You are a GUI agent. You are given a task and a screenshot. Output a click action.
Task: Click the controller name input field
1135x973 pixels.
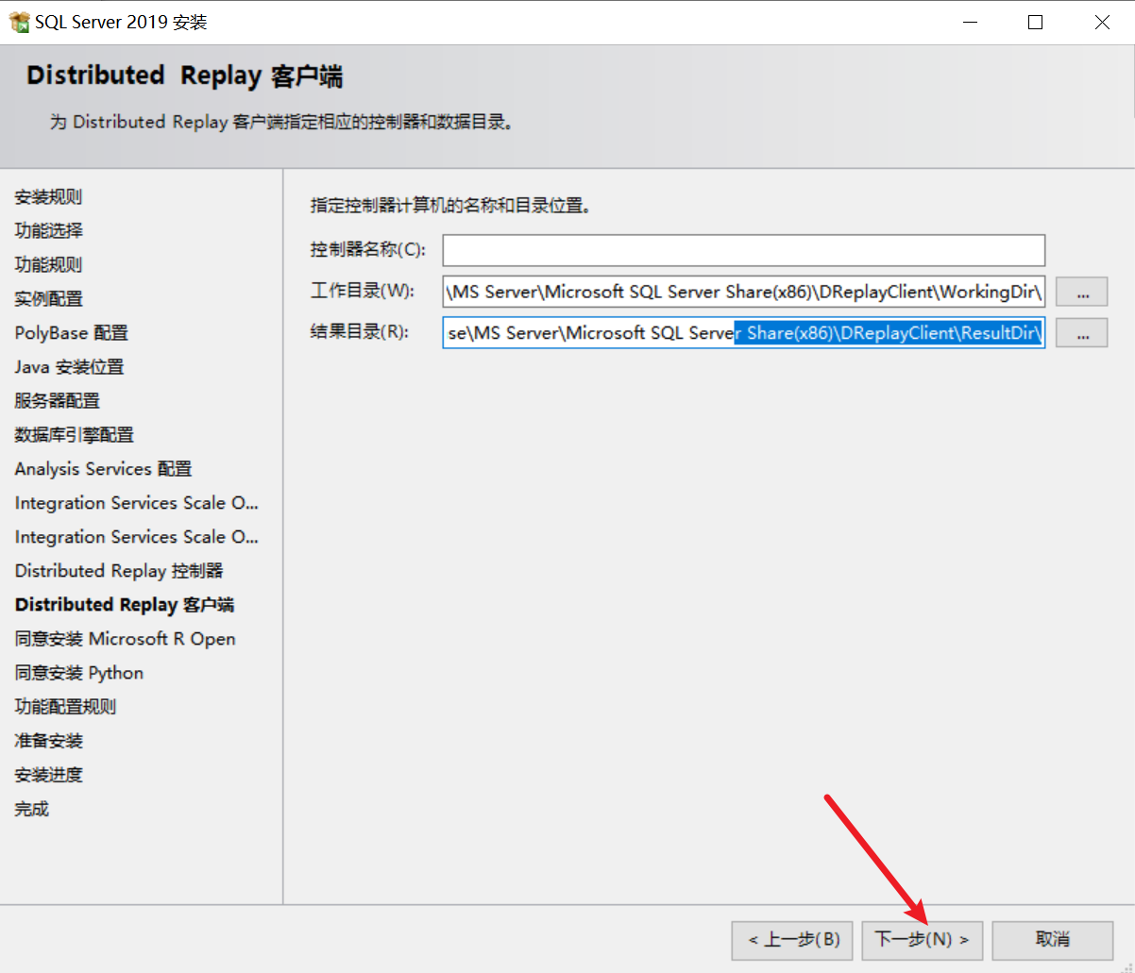(x=743, y=250)
